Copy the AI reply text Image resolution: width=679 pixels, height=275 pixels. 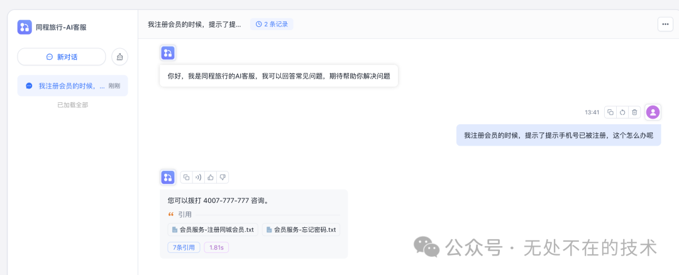[x=186, y=177]
